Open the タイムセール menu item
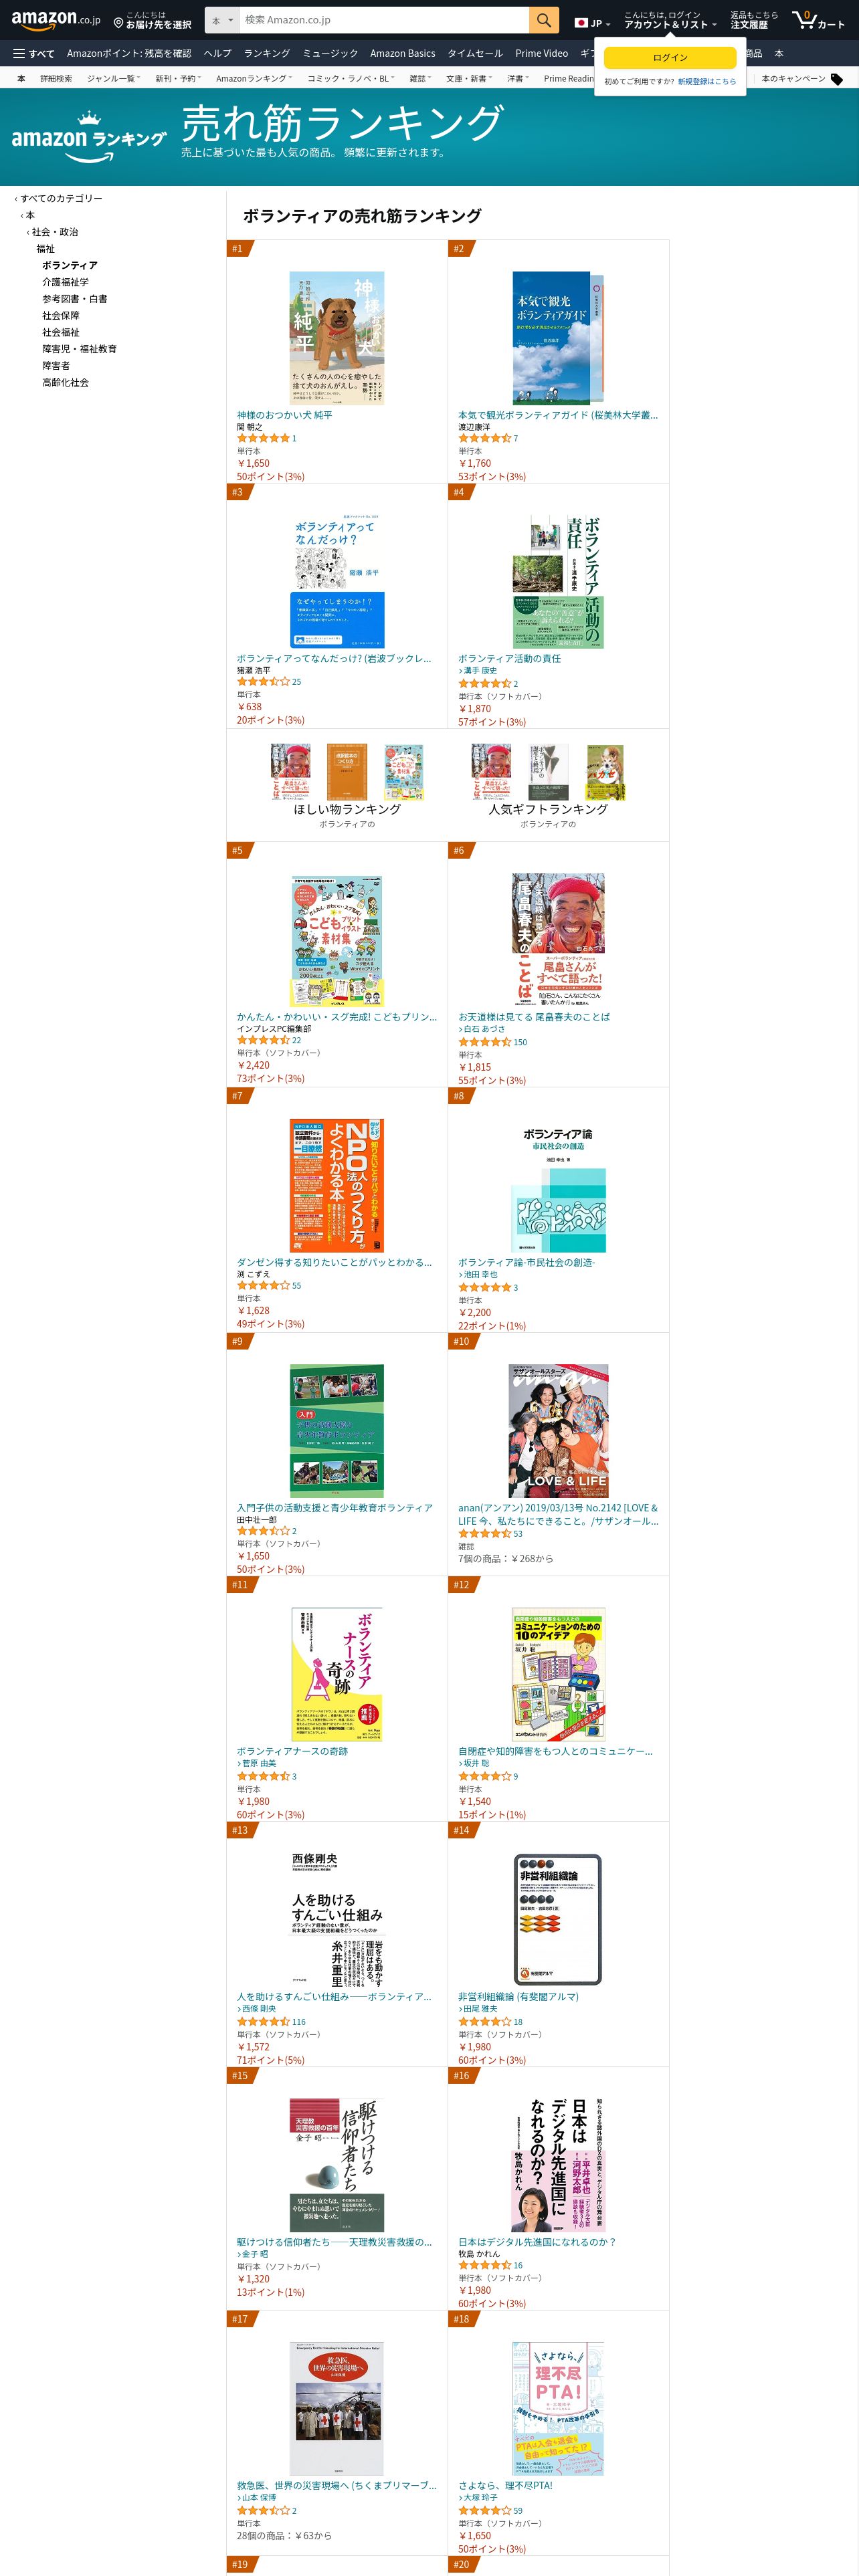This screenshot has height=2576, width=859. click(475, 53)
